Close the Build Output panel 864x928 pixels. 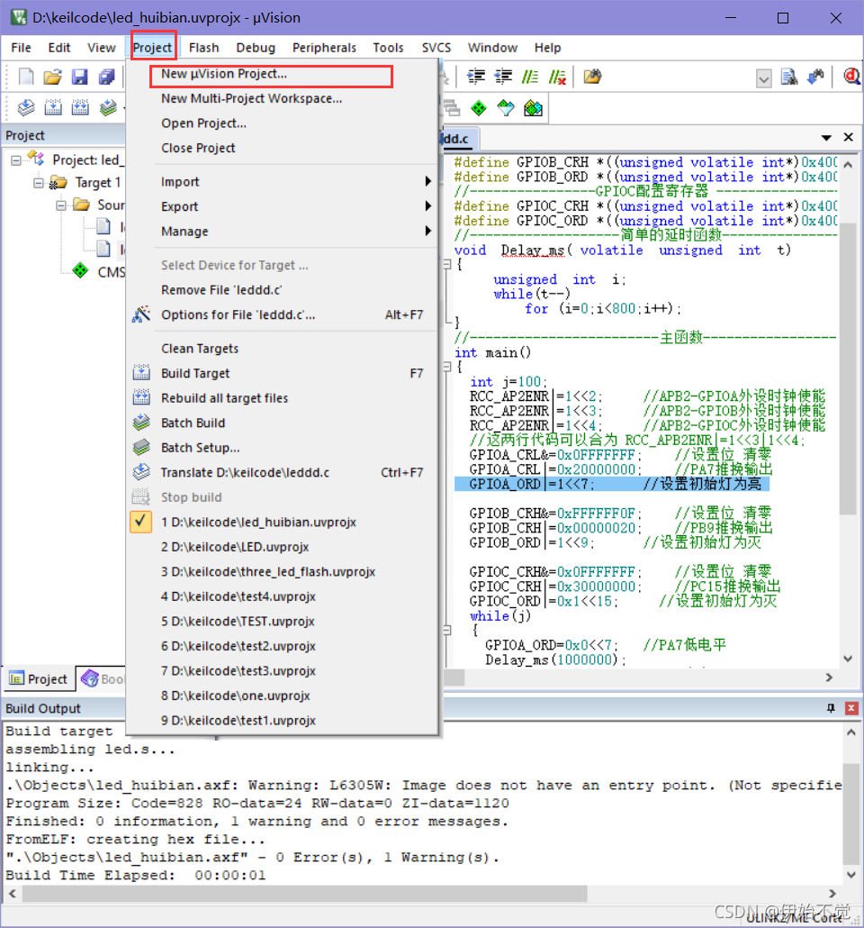point(851,708)
